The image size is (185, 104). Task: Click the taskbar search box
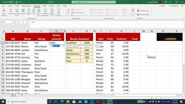click(x=26, y=101)
